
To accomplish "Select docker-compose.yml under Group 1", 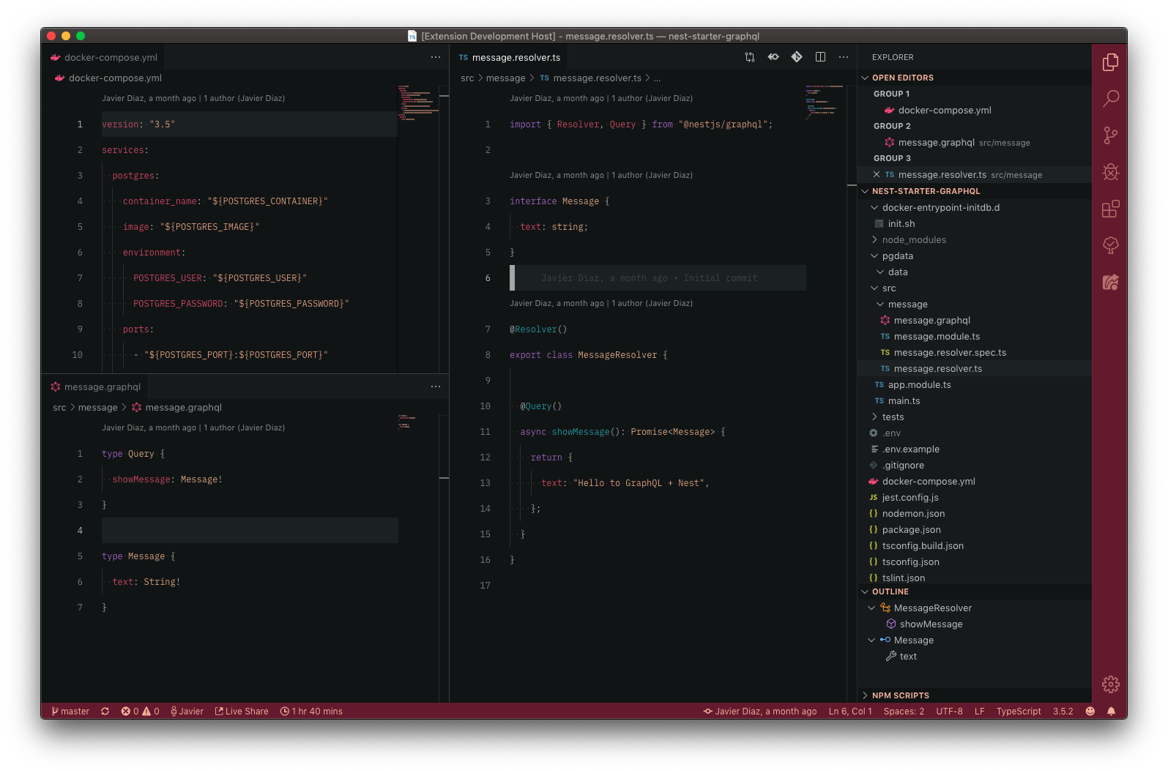I will click(975, 110).
